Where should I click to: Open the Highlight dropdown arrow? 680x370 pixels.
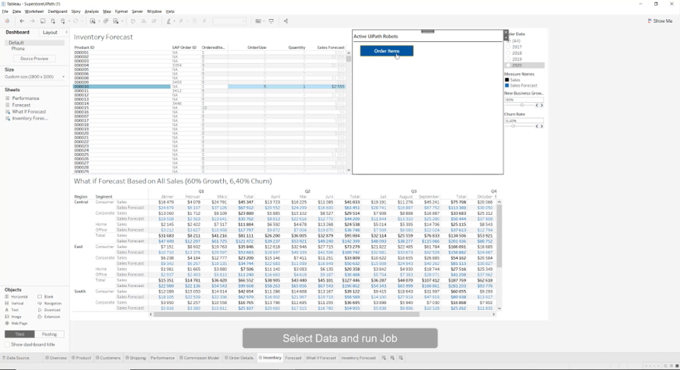click(x=174, y=21)
